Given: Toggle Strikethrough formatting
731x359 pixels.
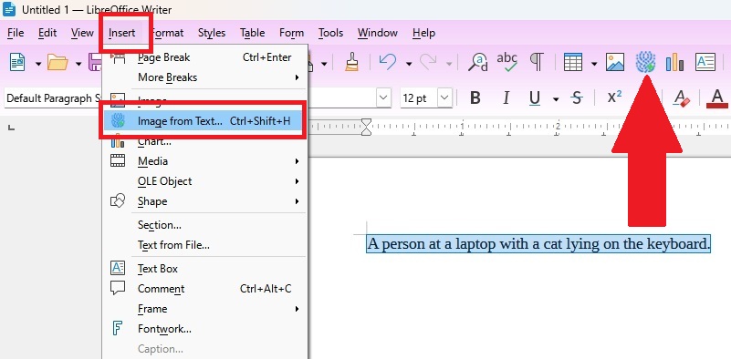Looking at the screenshot, I should tap(577, 98).
